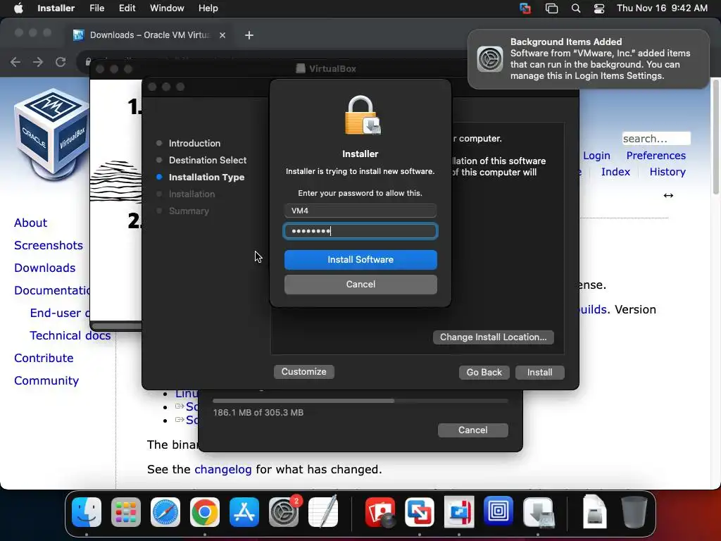Open Google Chrome from the Dock

(205, 511)
